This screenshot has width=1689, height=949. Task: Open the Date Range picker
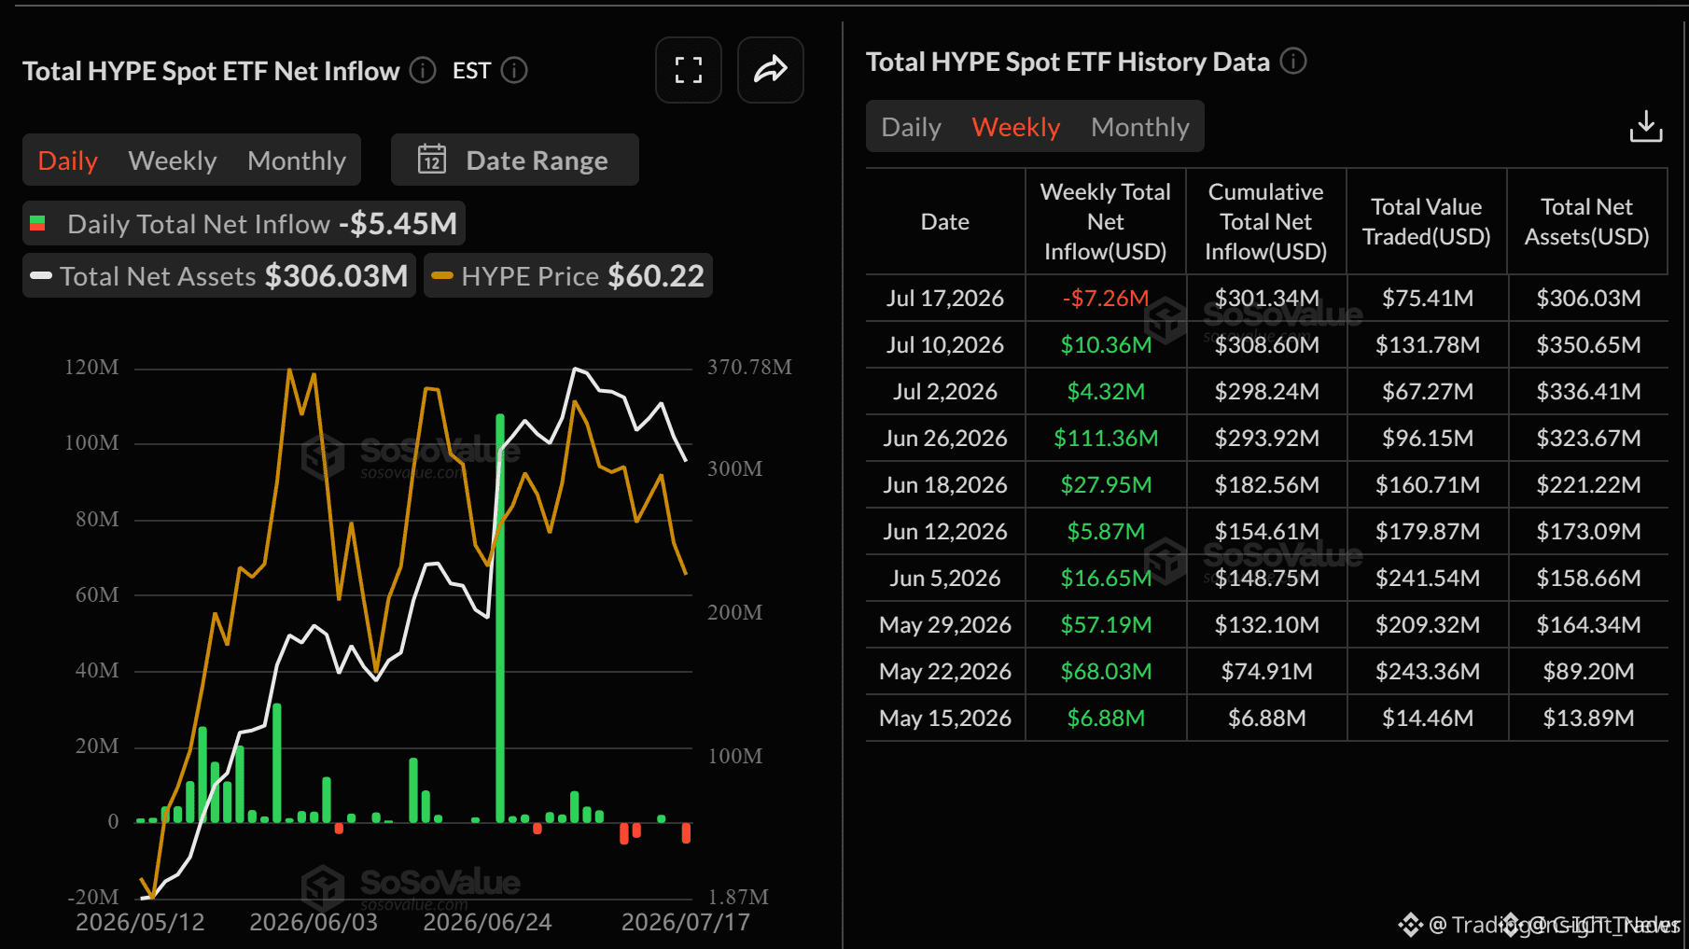click(x=515, y=160)
